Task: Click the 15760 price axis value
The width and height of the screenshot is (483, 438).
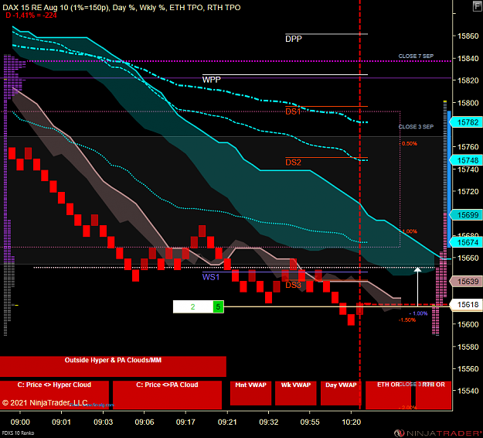Action: click(x=468, y=147)
